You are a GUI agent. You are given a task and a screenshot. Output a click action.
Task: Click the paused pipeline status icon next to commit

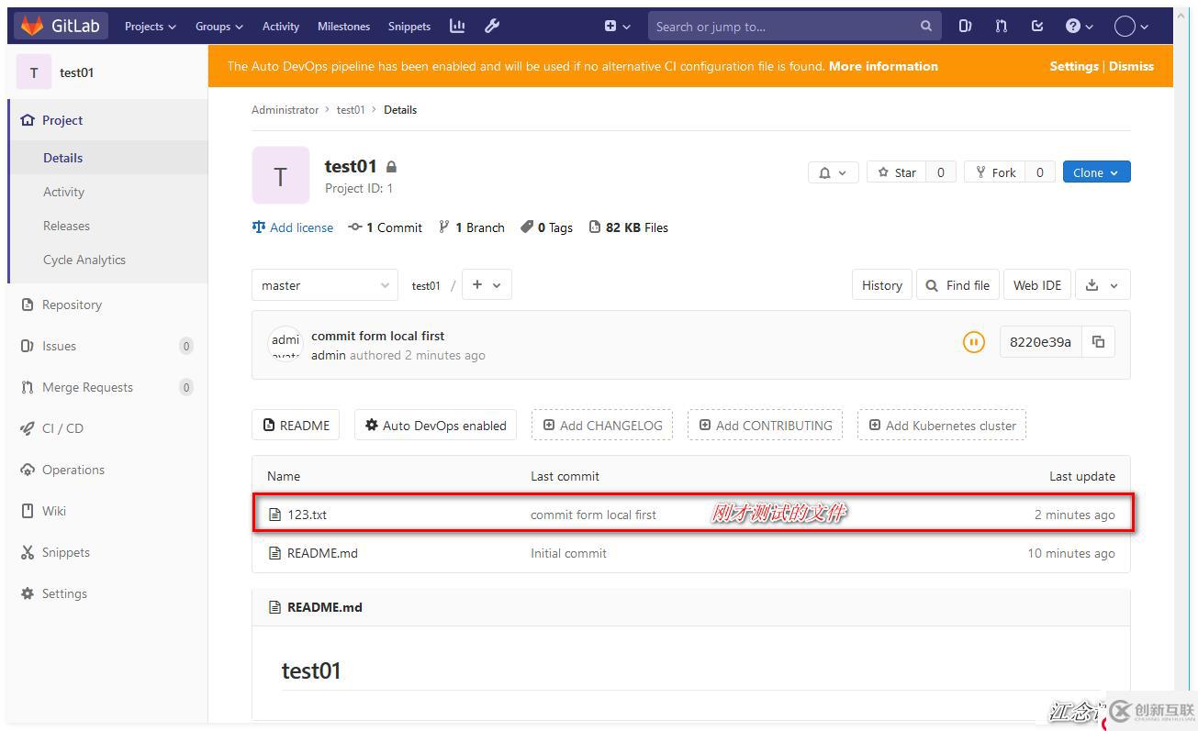(x=973, y=341)
